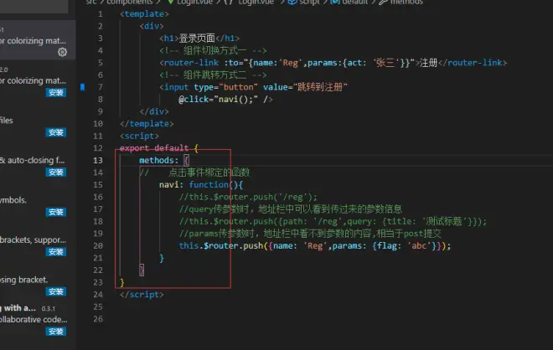Image resolution: width=553 pixels, height=350 pixels.
Task: Install the 'brackets, suppor...' extension
Action: (x=56, y=252)
